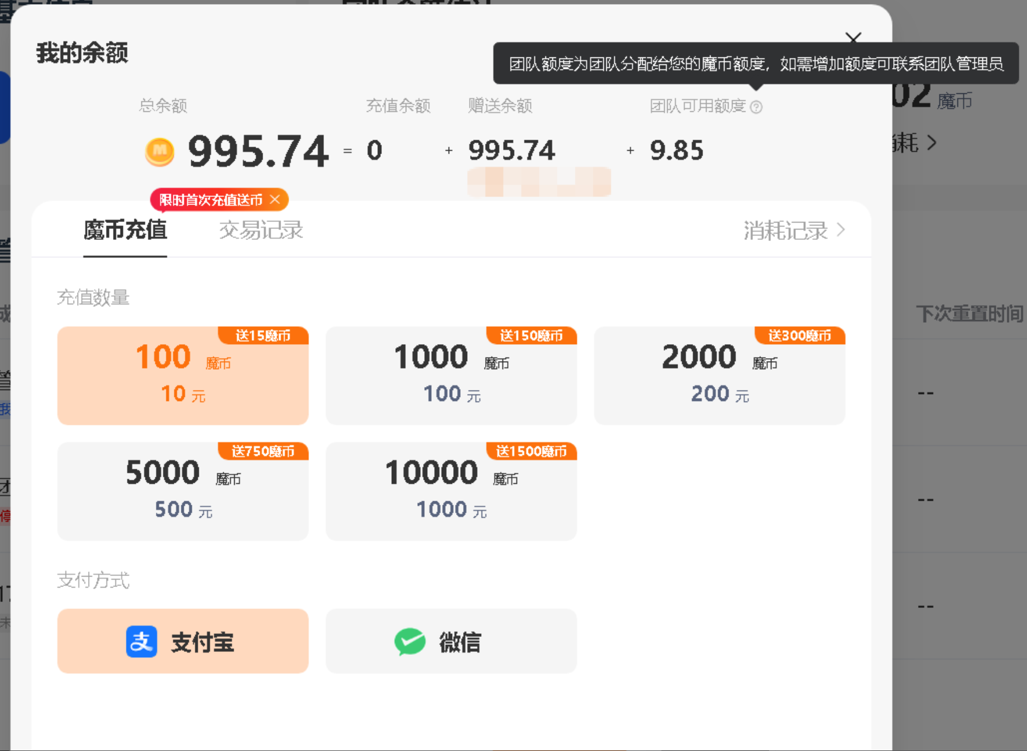Switch to the 交易记录 tab

(x=260, y=230)
